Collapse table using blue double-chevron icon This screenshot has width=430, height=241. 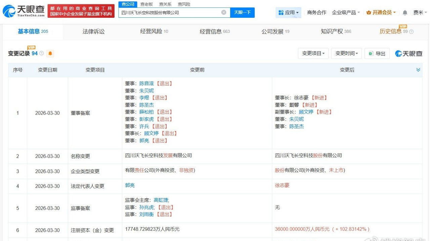click(418, 70)
